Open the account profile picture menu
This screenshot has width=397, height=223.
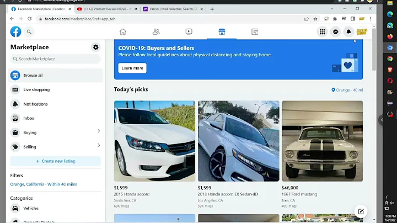[x=362, y=31]
